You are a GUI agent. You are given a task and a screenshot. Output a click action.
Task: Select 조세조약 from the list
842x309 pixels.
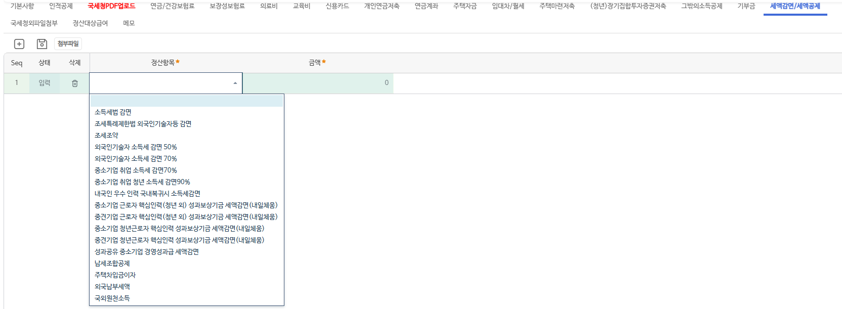tap(187, 136)
